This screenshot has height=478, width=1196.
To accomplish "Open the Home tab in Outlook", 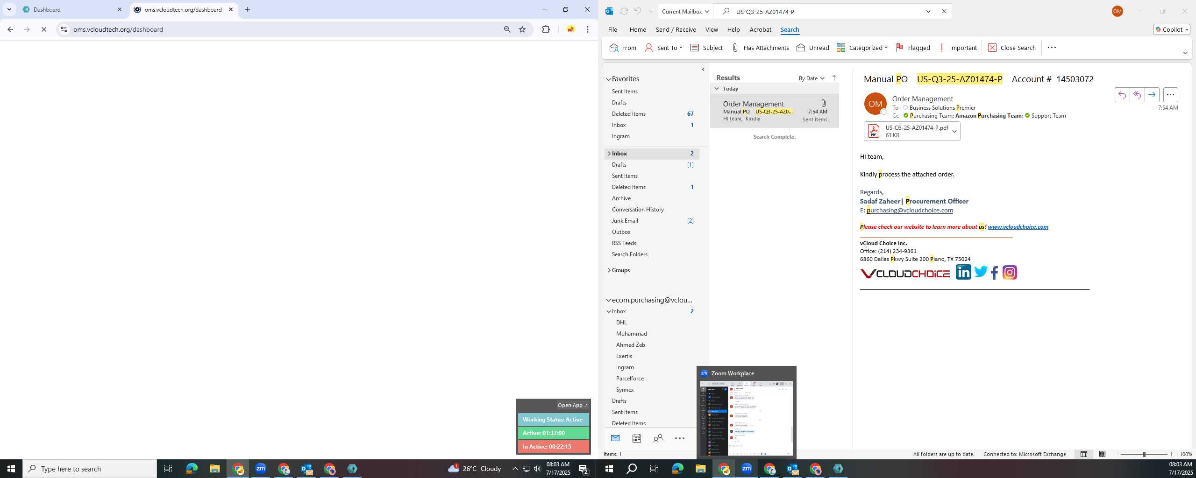I will [x=637, y=29].
